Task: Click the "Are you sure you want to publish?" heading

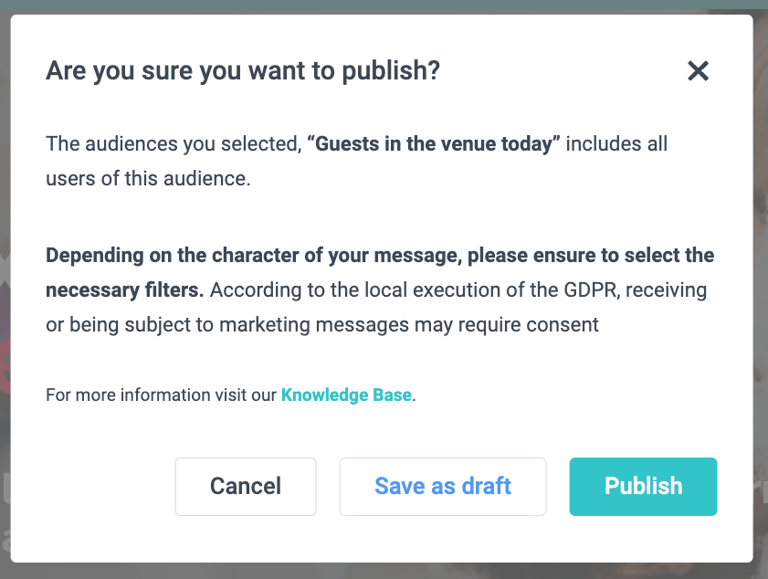Action: [243, 70]
